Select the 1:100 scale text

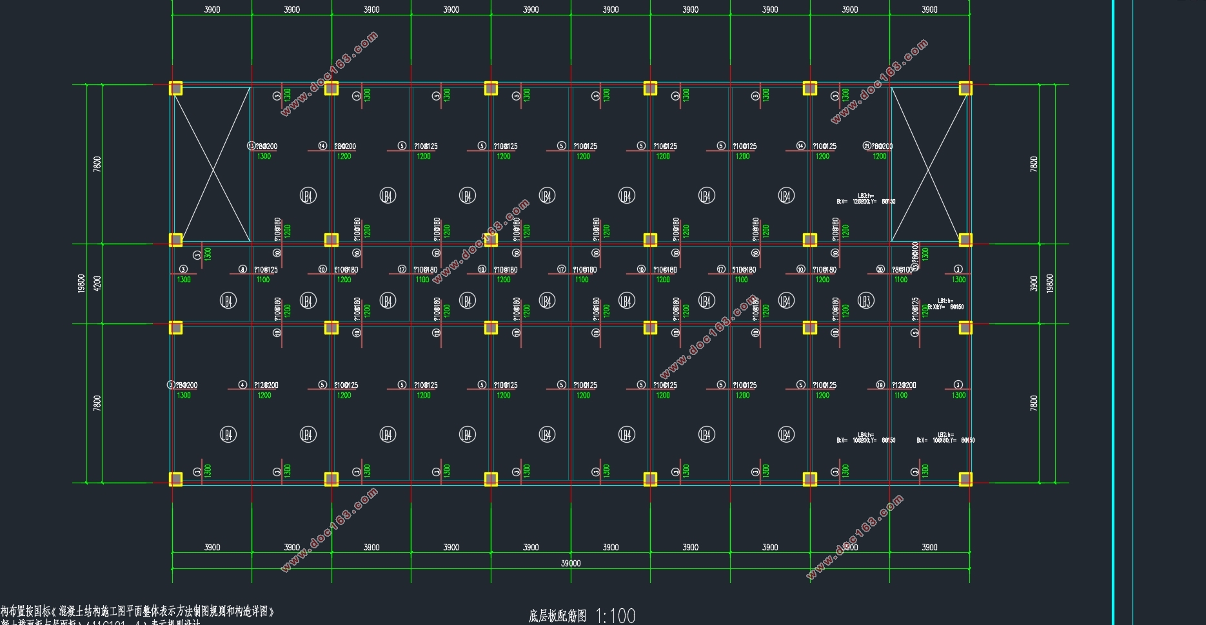point(616,616)
